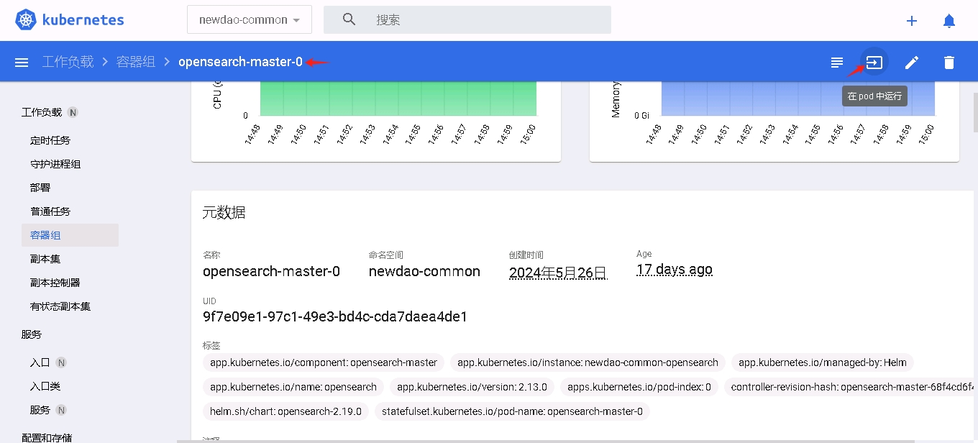Toggle the hamburger navigation menu
Screen dimensions: 978x443
click(x=22, y=63)
